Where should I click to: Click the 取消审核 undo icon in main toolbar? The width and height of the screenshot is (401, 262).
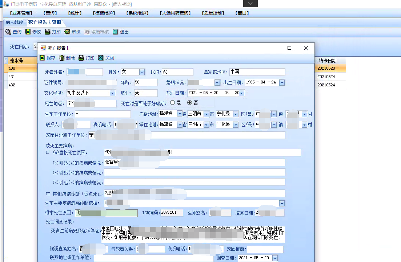tap(87, 32)
